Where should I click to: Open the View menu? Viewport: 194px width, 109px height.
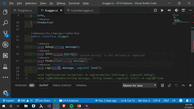coord(43,3)
